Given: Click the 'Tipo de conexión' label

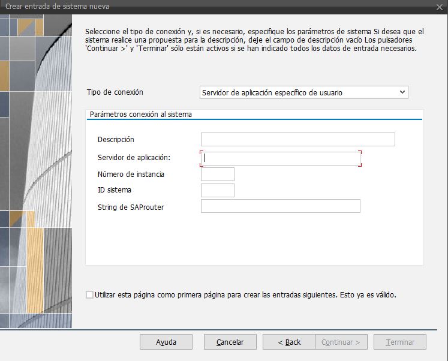Looking at the screenshot, I should 115,92.
